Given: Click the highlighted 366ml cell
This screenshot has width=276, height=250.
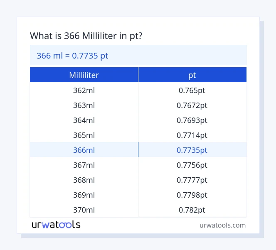Looking at the screenshot, I should tap(84, 150).
